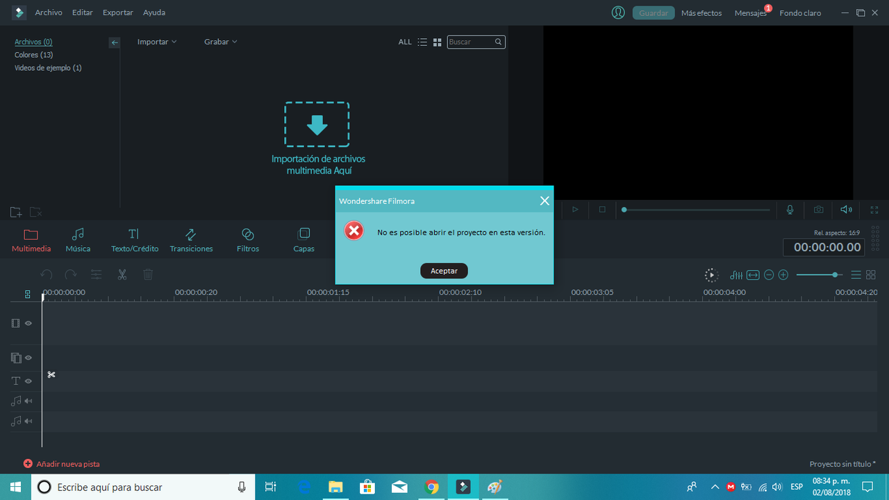Click the Guardar button
The image size is (889, 500).
654,12
